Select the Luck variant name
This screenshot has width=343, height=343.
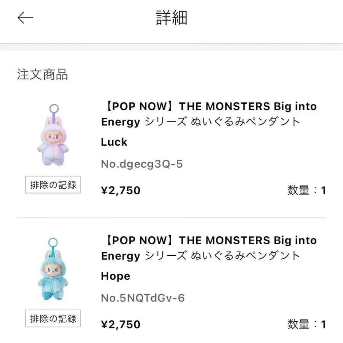[114, 142]
